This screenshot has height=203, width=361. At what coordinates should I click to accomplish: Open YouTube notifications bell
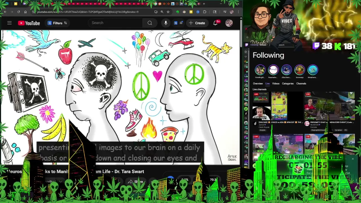point(216,23)
